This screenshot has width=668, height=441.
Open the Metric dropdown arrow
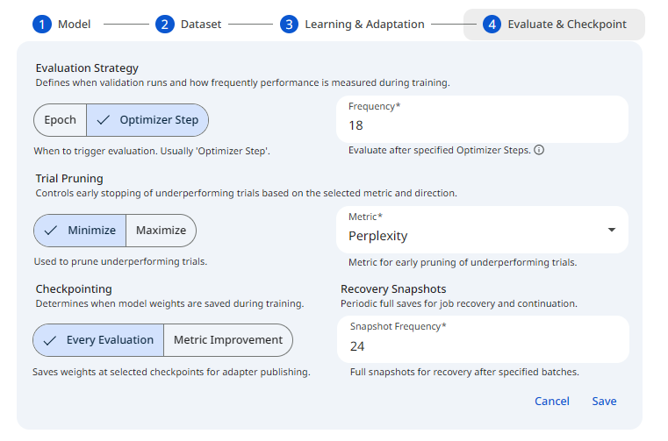(611, 230)
